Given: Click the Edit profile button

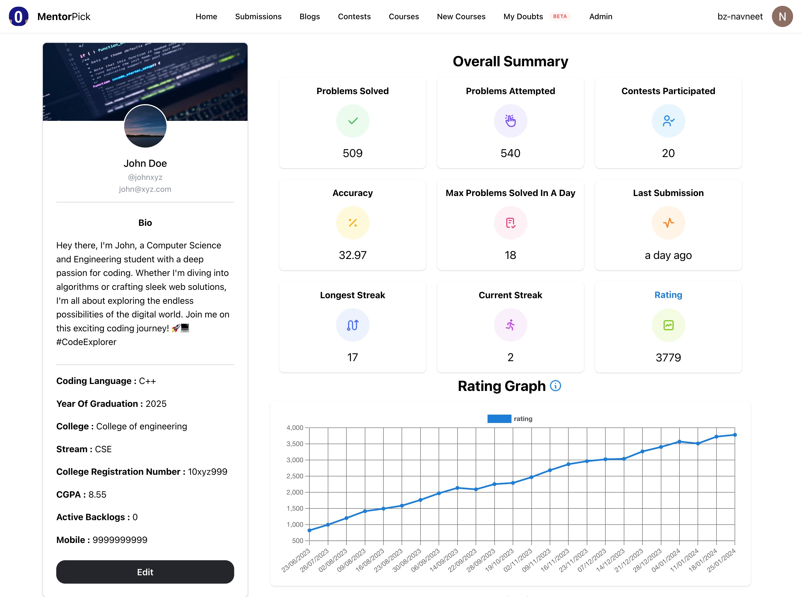Looking at the screenshot, I should click(x=145, y=572).
